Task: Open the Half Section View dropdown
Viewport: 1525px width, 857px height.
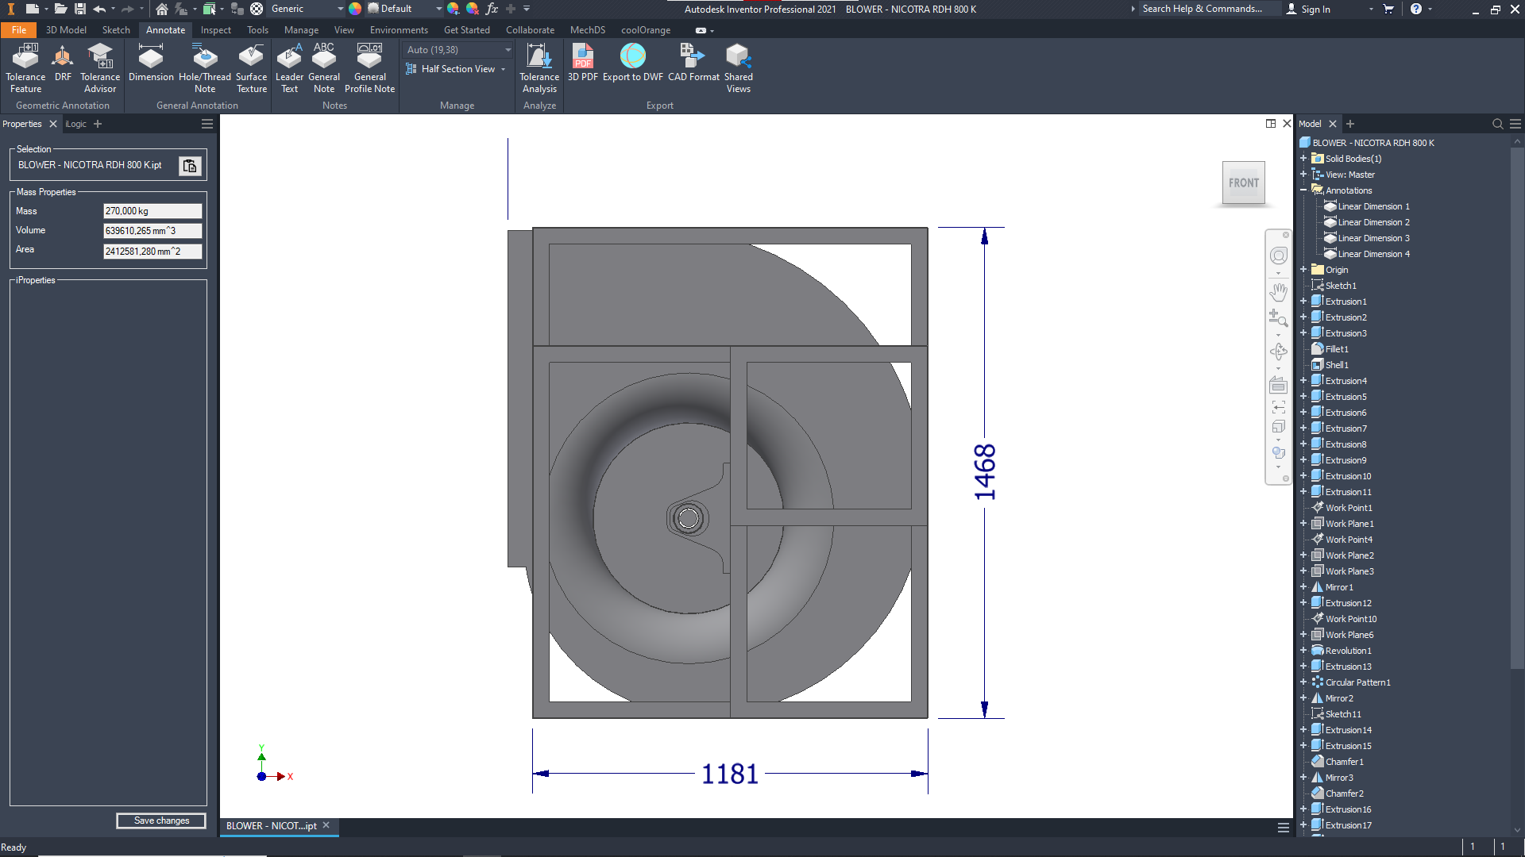Action: pos(504,70)
